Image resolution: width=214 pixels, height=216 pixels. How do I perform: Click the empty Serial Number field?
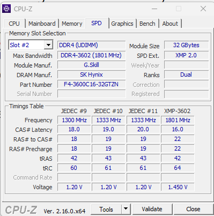[92, 94]
